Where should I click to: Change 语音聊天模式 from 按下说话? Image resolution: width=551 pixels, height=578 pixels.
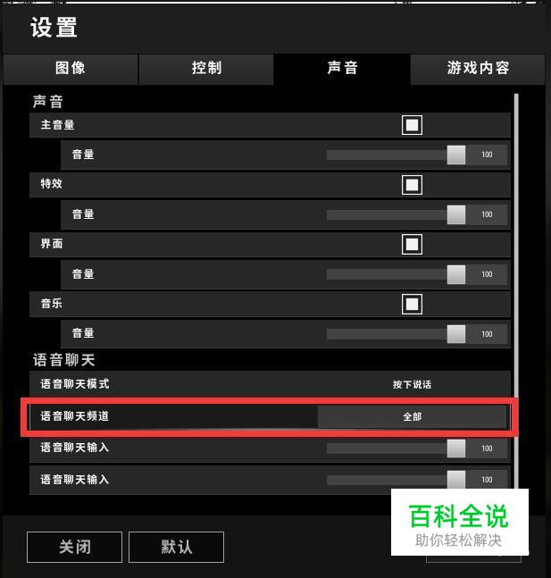click(412, 384)
